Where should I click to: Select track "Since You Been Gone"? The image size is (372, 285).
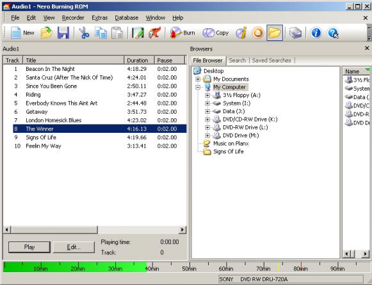pyautogui.click(x=51, y=86)
